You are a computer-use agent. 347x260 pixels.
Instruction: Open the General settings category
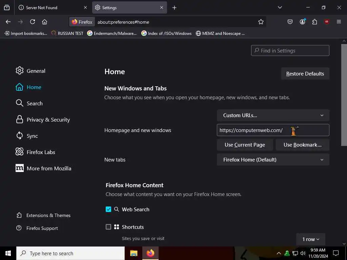[x=30, y=71]
